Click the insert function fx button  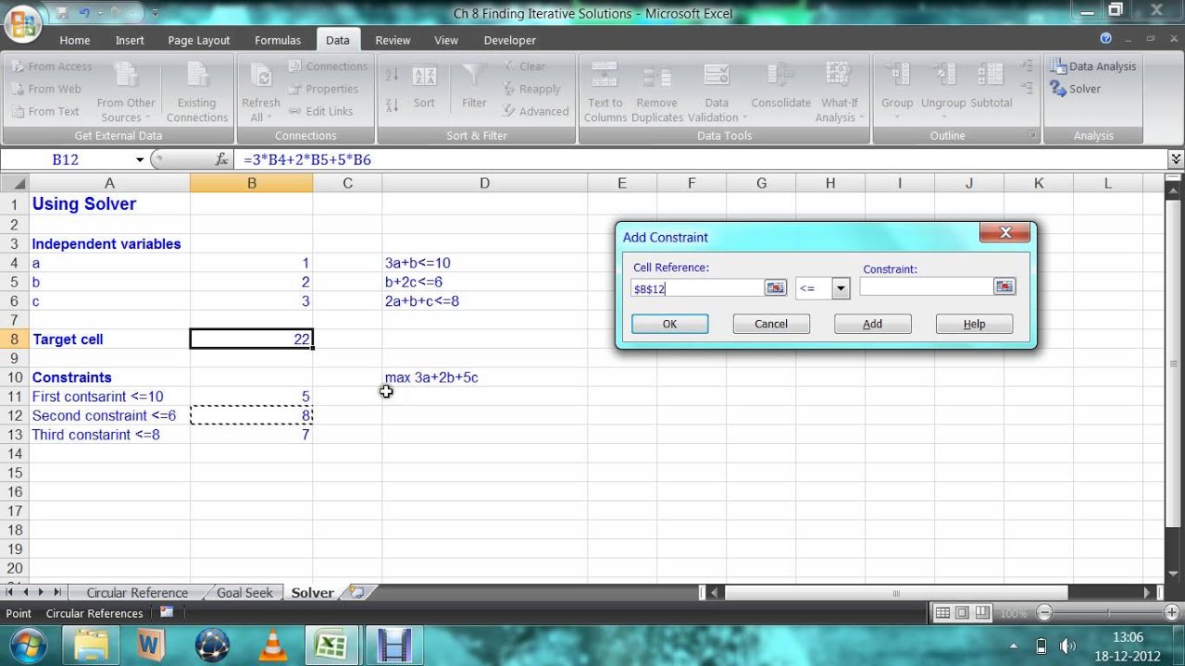221,160
